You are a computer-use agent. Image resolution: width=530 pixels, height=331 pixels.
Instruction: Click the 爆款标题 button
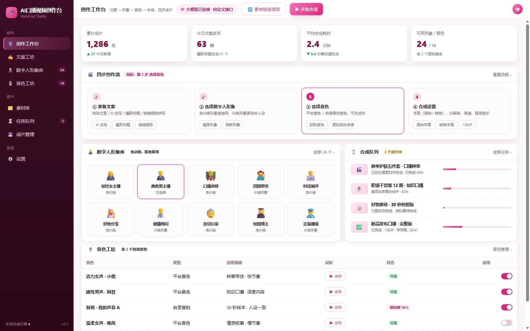(x=123, y=125)
